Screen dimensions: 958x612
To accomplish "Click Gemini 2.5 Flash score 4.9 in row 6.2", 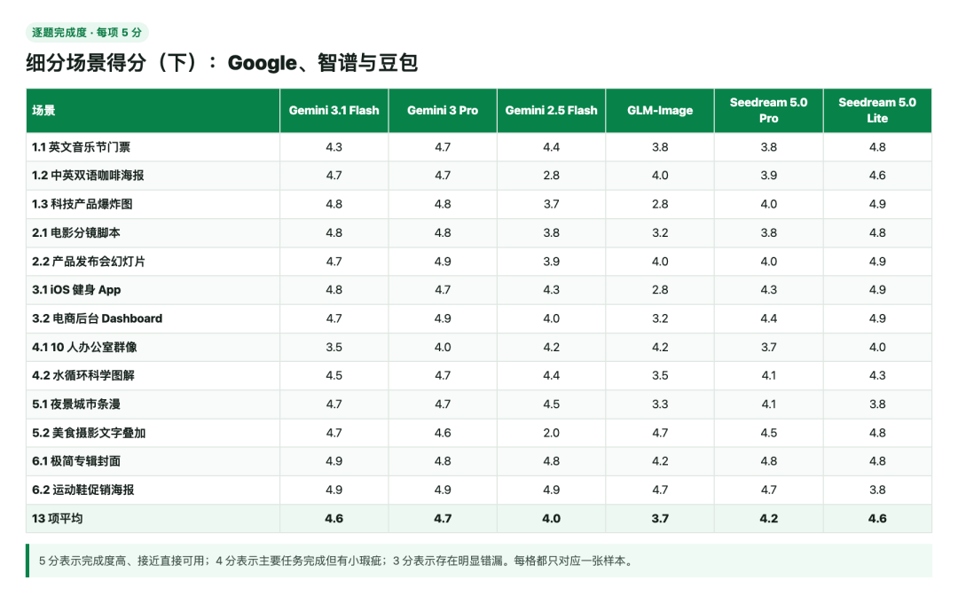I will [551, 490].
